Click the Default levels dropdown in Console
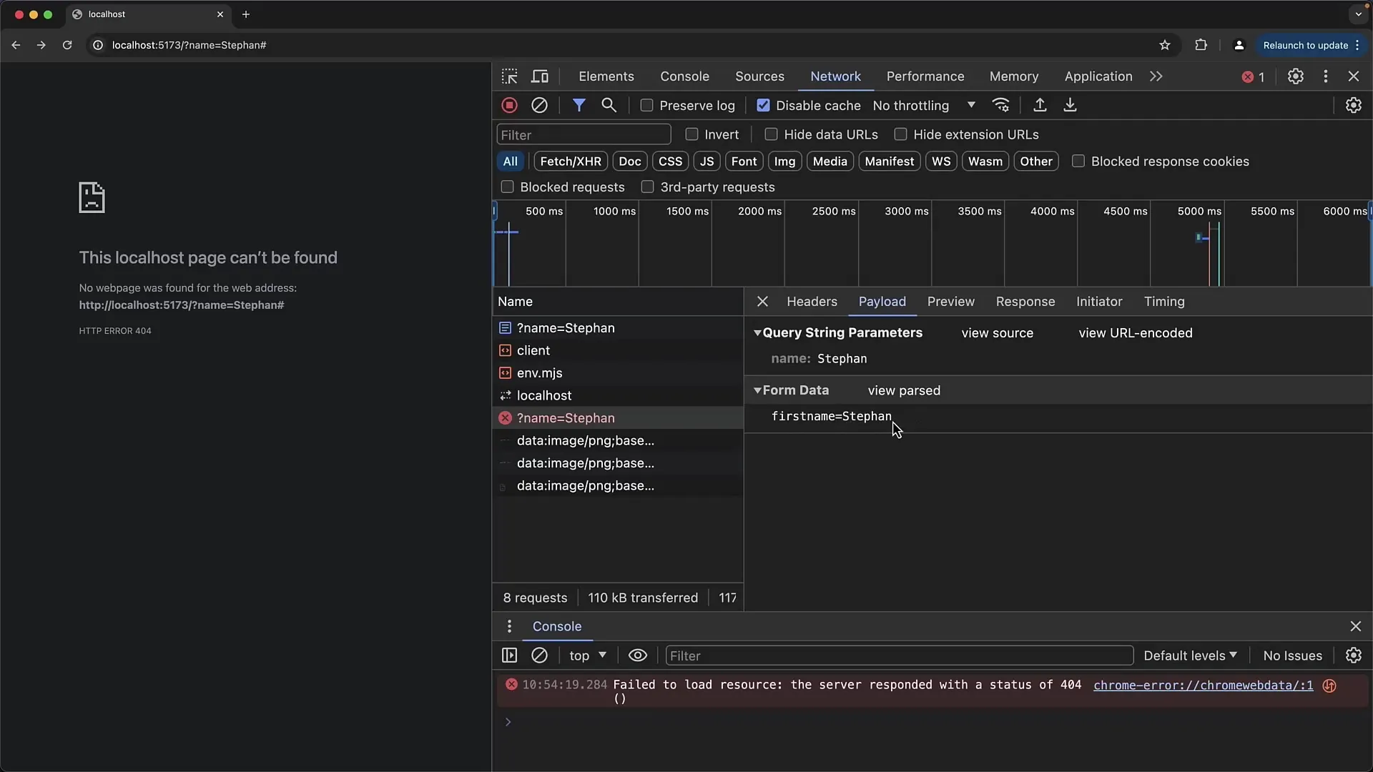Image resolution: width=1373 pixels, height=772 pixels. coord(1190,655)
